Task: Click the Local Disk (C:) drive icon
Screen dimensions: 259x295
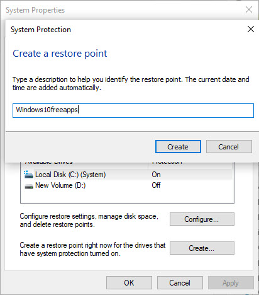Action: pos(28,175)
